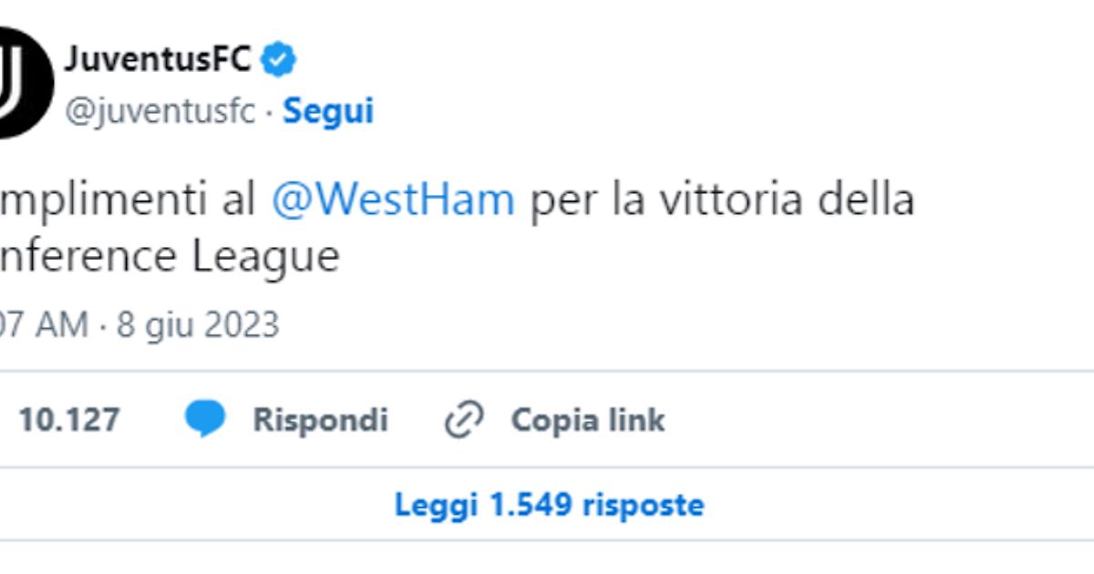Click the word 'risposte' in the bottom button
The height and width of the screenshot is (574, 1094).
point(644,505)
